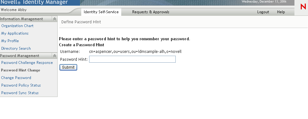Open the Help link
This screenshot has height=119, width=308.
[281, 12]
